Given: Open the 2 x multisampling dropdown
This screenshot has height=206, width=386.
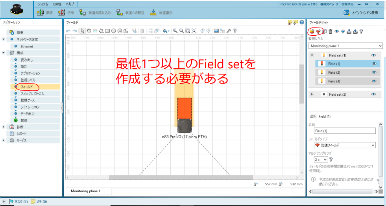Looking at the screenshot, I should 321,159.
